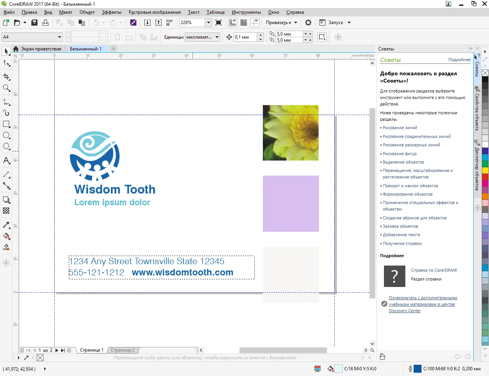Screen dimensions: 489x376
Task: Select the Interactive Fill tool
Action: [6, 236]
